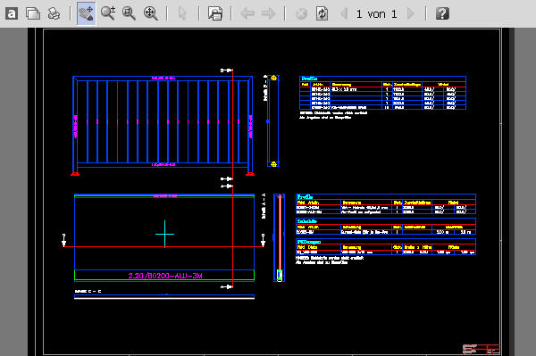Print the drawing with the printer icon
The width and height of the screenshot is (536, 356).
click(x=54, y=14)
